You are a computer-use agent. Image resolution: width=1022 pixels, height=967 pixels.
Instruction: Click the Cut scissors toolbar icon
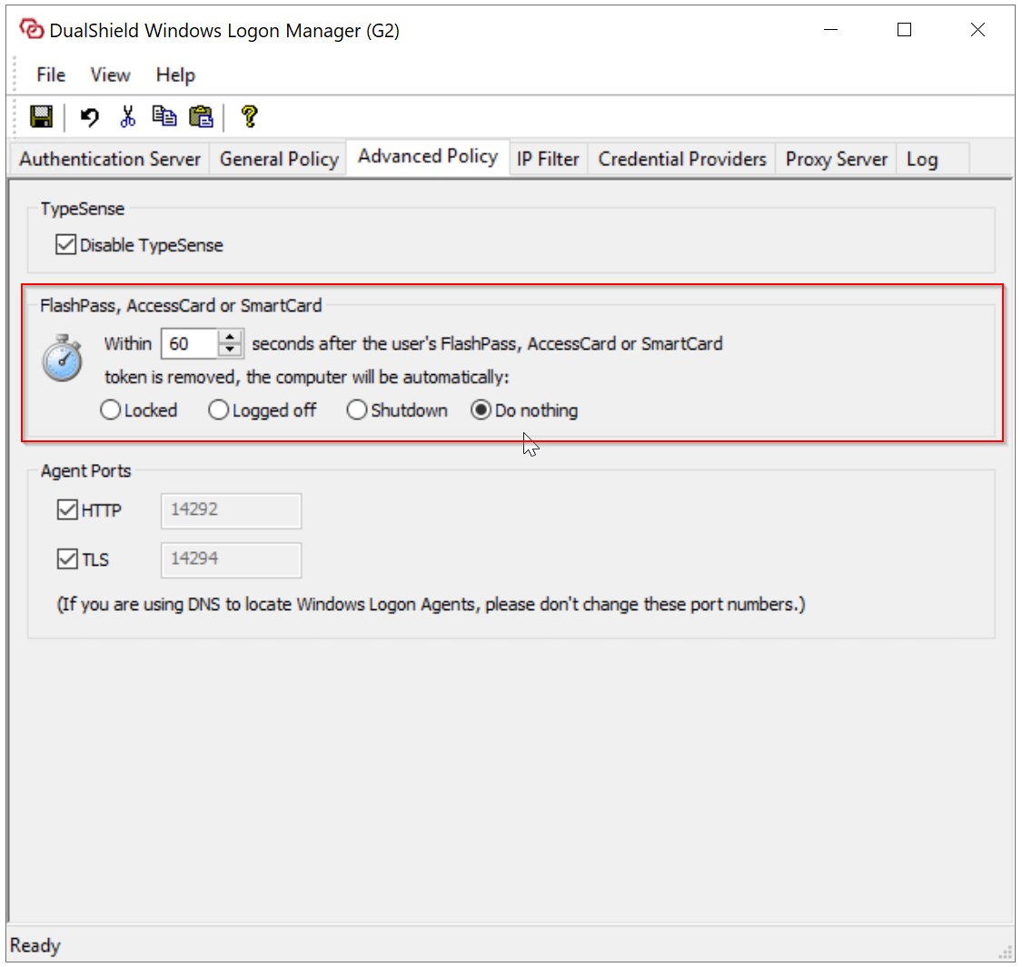point(127,116)
